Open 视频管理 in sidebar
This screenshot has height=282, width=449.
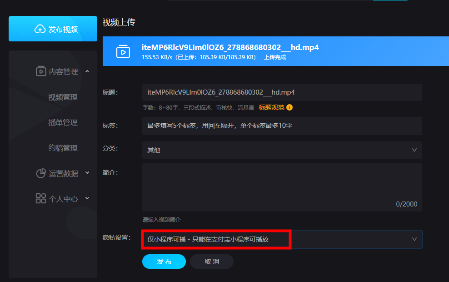(x=63, y=97)
